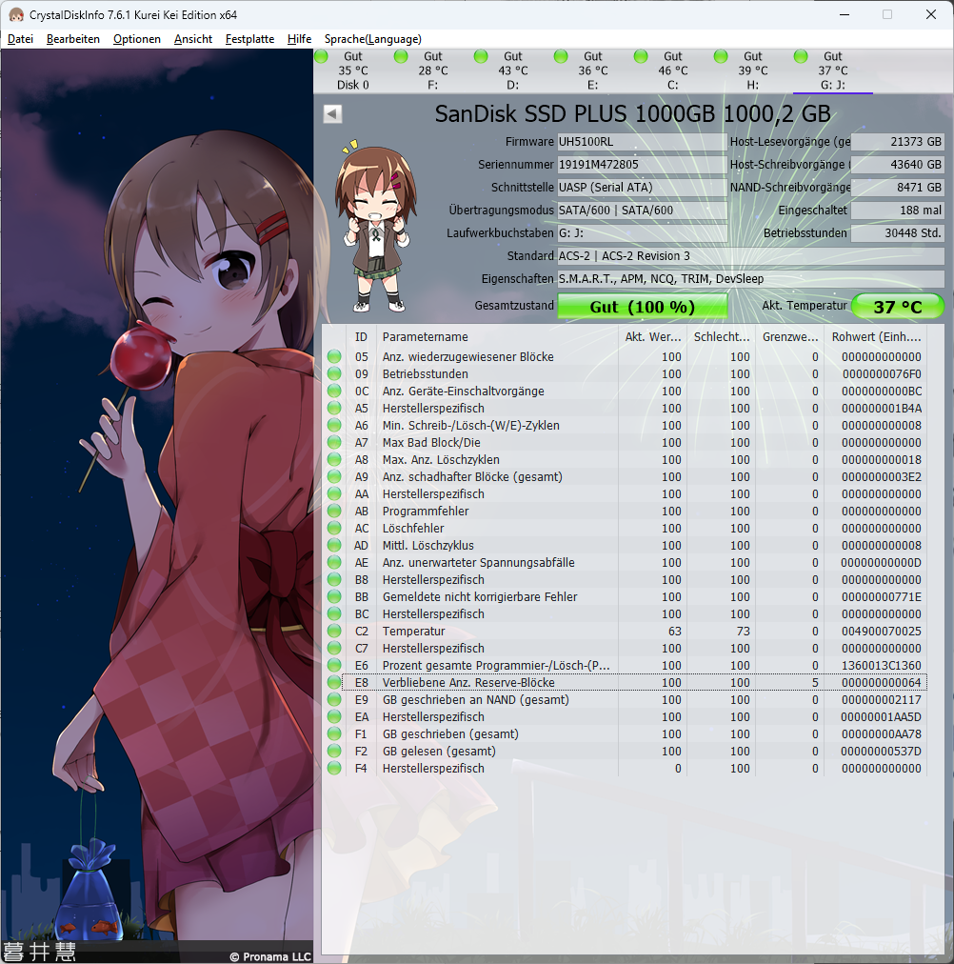The width and height of the screenshot is (954, 964).
Task: Switch to drive D: tab
Action: tap(513, 70)
